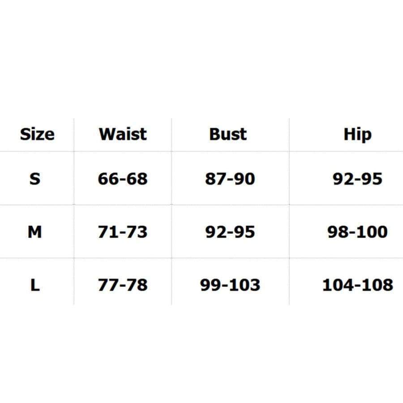Click hip value 98-100
The height and width of the screenshot is (403, 403).
[x=357, y=232]
